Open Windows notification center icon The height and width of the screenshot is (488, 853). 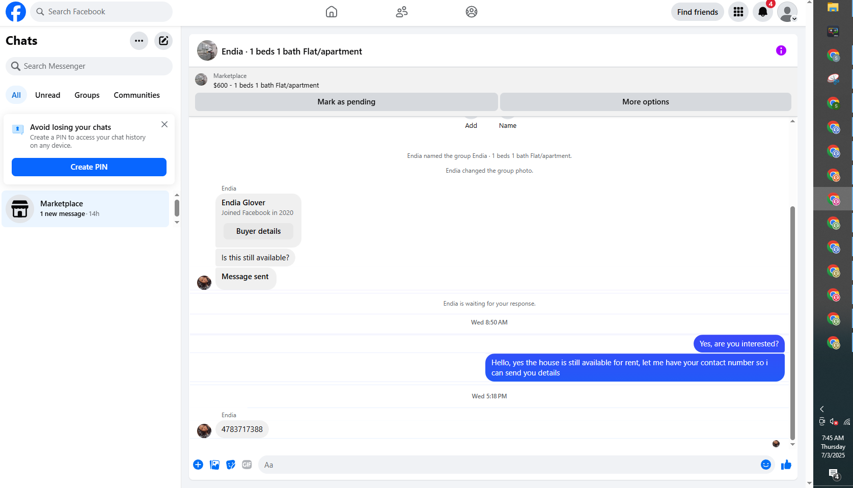[x=834, y=474]
